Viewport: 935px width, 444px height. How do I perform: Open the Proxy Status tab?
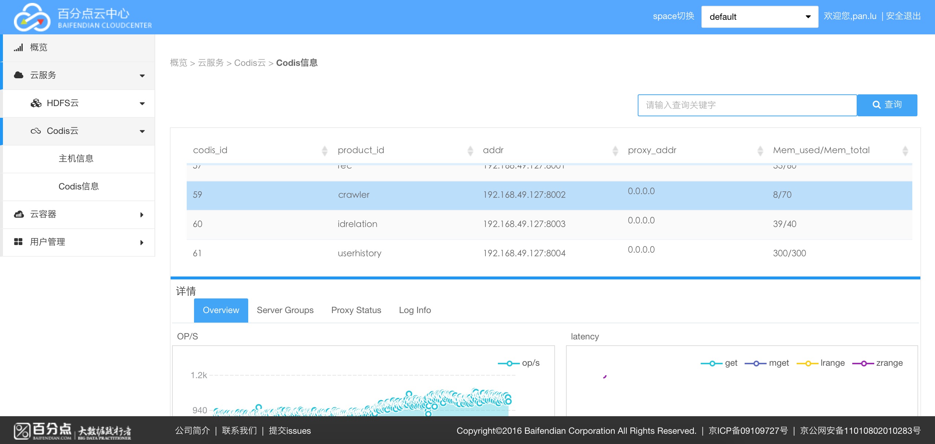356,310
